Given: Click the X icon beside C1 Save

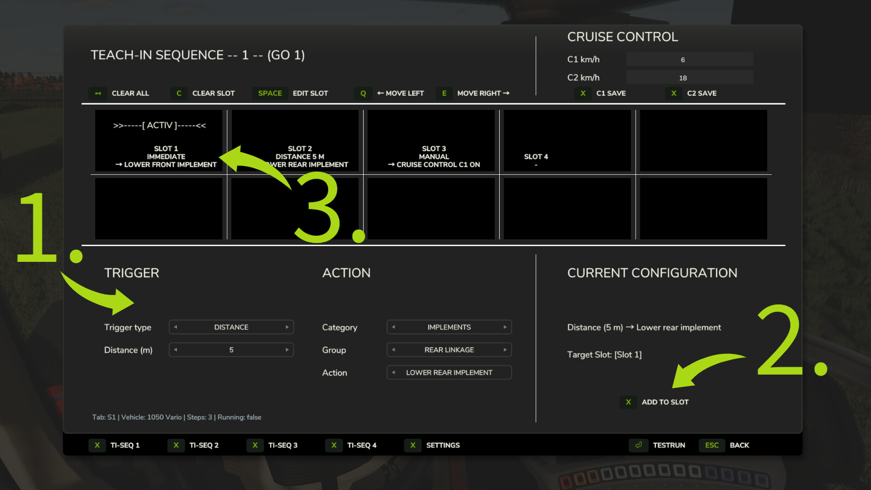Looking at the screenshot, I should pyautogui.click(x=583, y=93).
